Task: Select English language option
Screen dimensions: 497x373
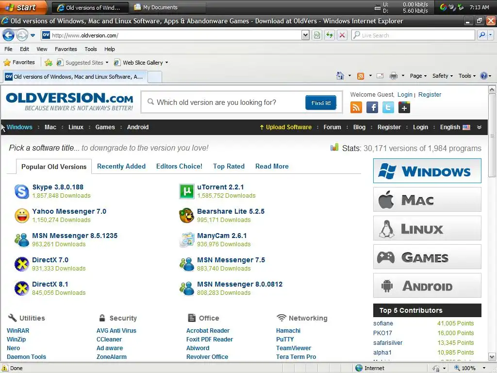Action: [455, 127]
